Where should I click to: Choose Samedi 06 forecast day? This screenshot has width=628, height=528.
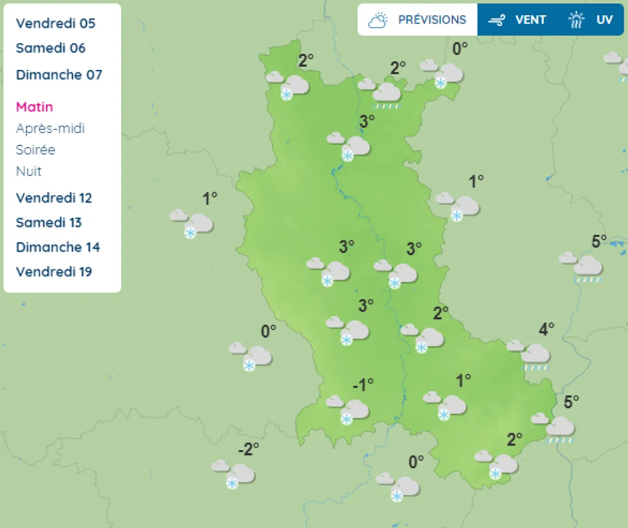pos(50,48)
